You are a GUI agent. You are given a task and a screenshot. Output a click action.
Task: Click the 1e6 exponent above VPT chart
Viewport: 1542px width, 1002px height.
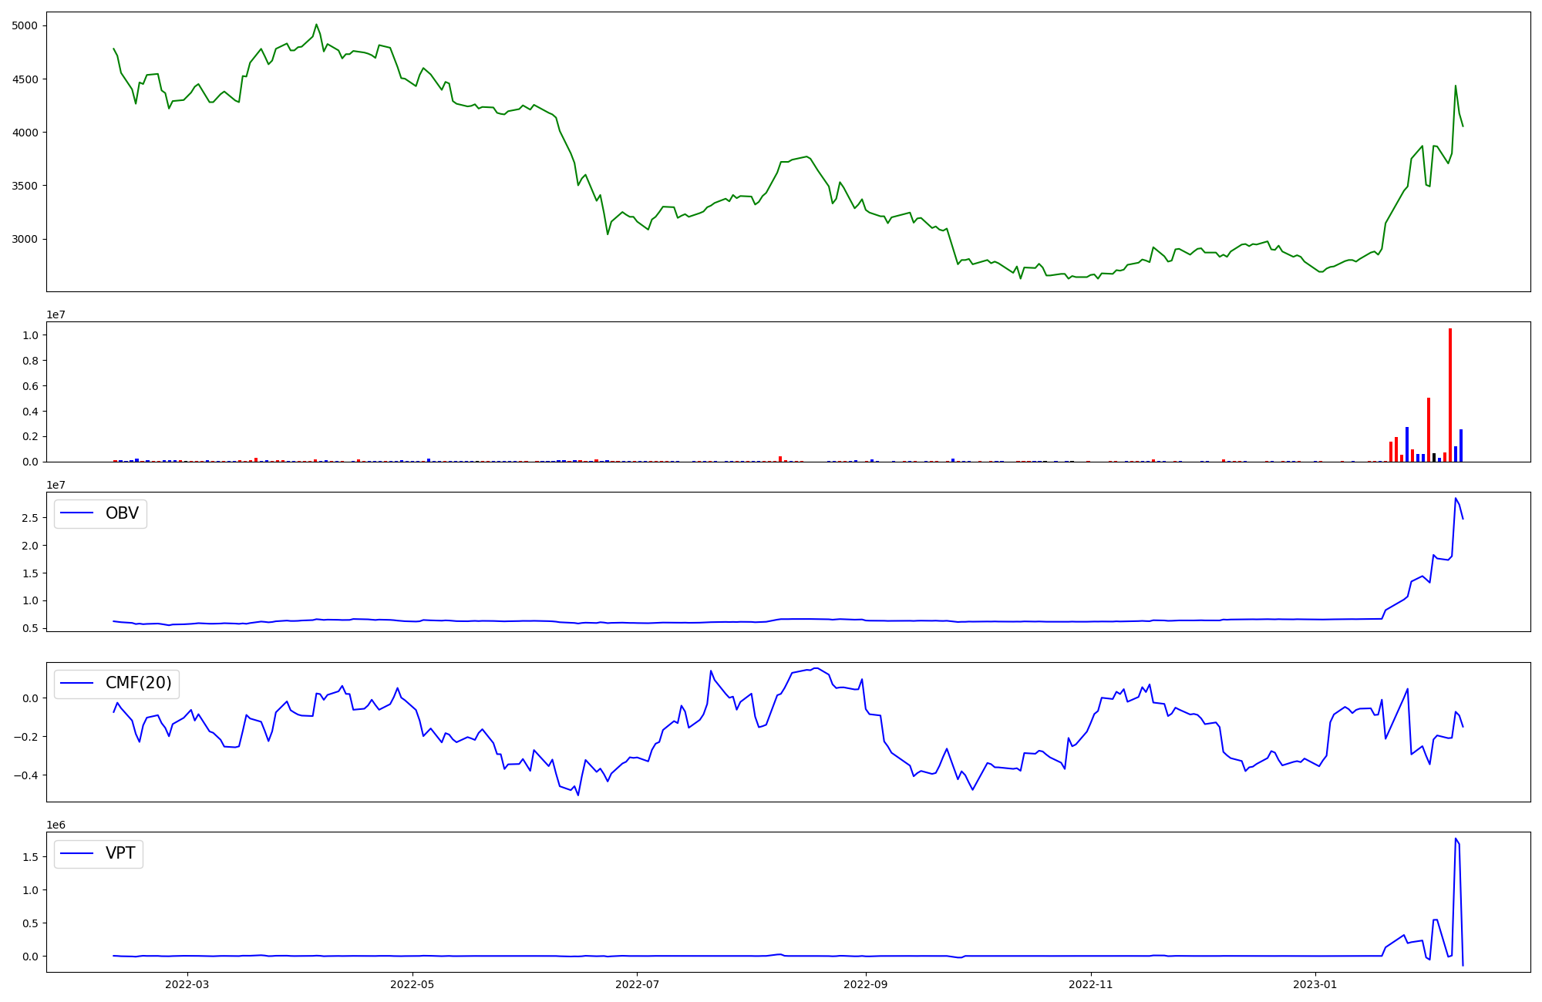pyautogui.click(x=56, y=825)
